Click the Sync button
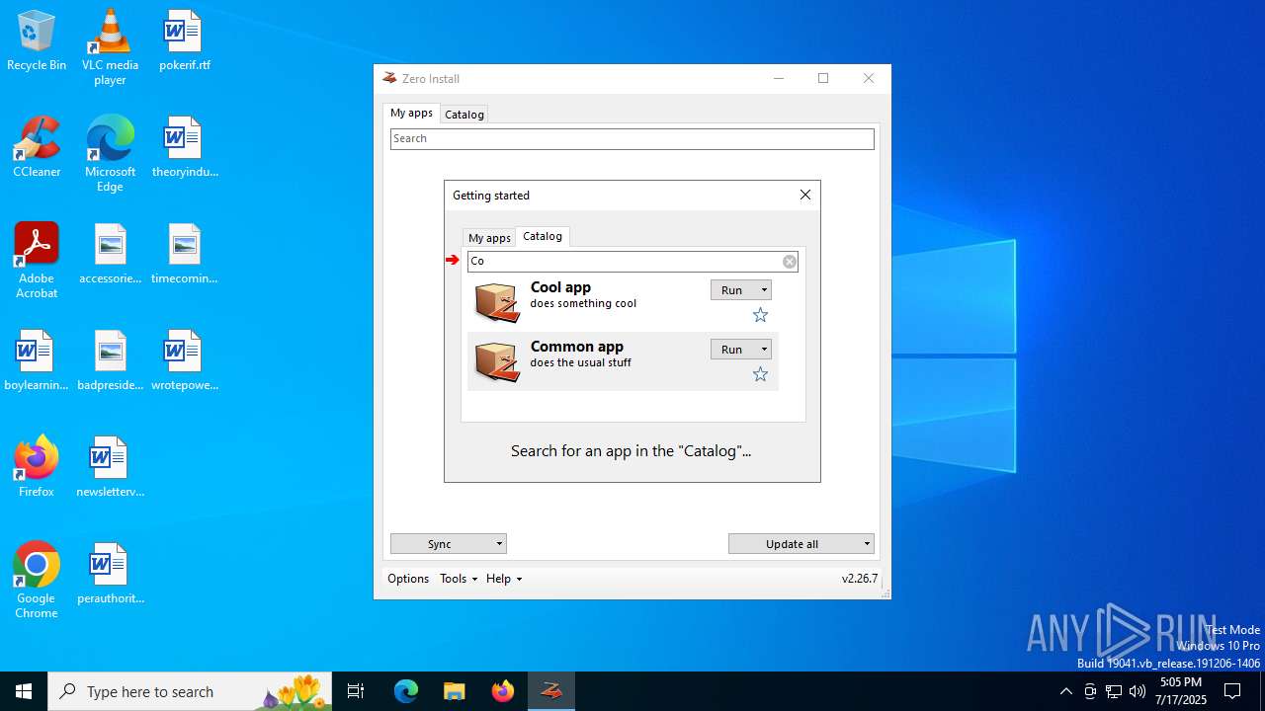 point(441,544)
